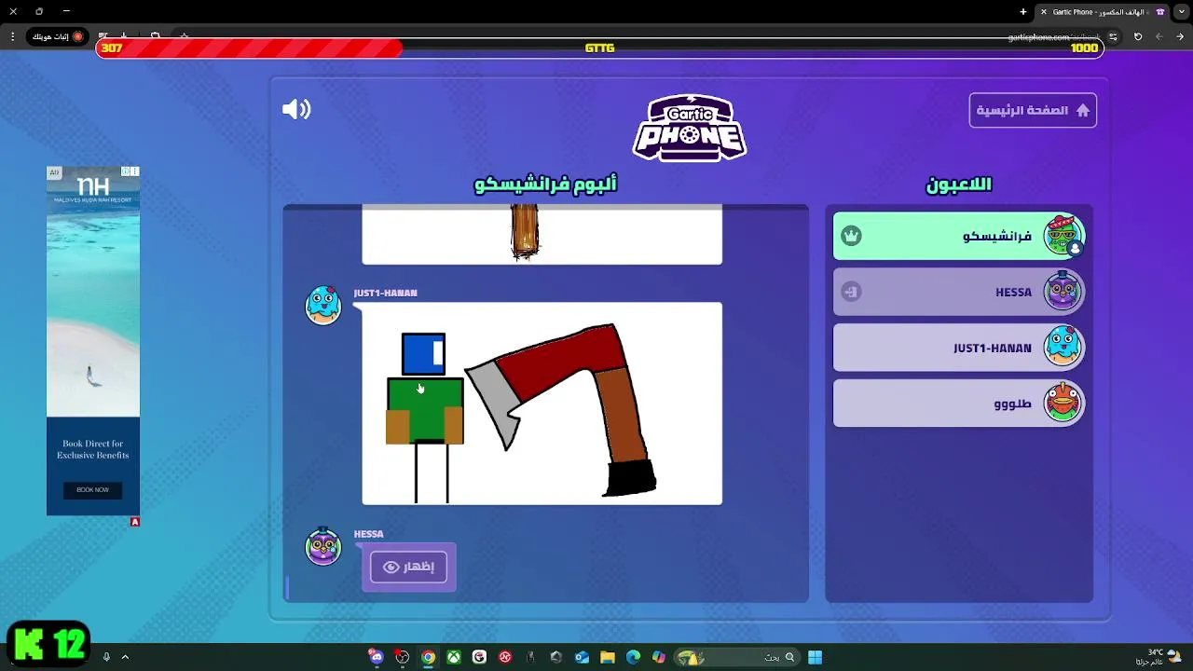The width and height of the screenshot is (1193, 671).
Task: Click the NH resort ad image
Action: pyautogui.click(x=93, y=340)
